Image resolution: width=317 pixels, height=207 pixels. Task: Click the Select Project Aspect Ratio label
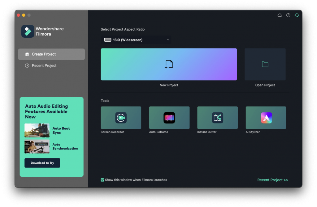123,29
